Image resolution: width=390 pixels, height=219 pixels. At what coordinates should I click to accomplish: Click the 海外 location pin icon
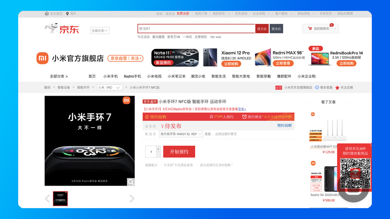[x=67, y=14]
